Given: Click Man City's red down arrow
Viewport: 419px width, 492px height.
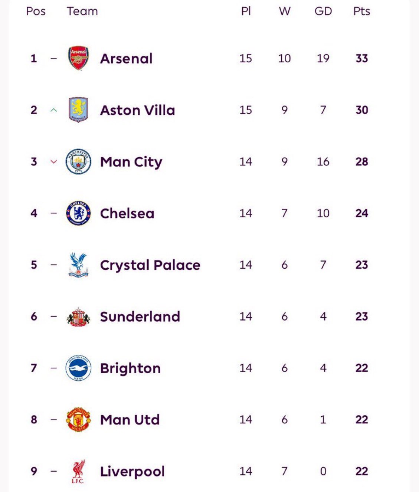Looking at the screenshot, I should (x=54, y=161).
